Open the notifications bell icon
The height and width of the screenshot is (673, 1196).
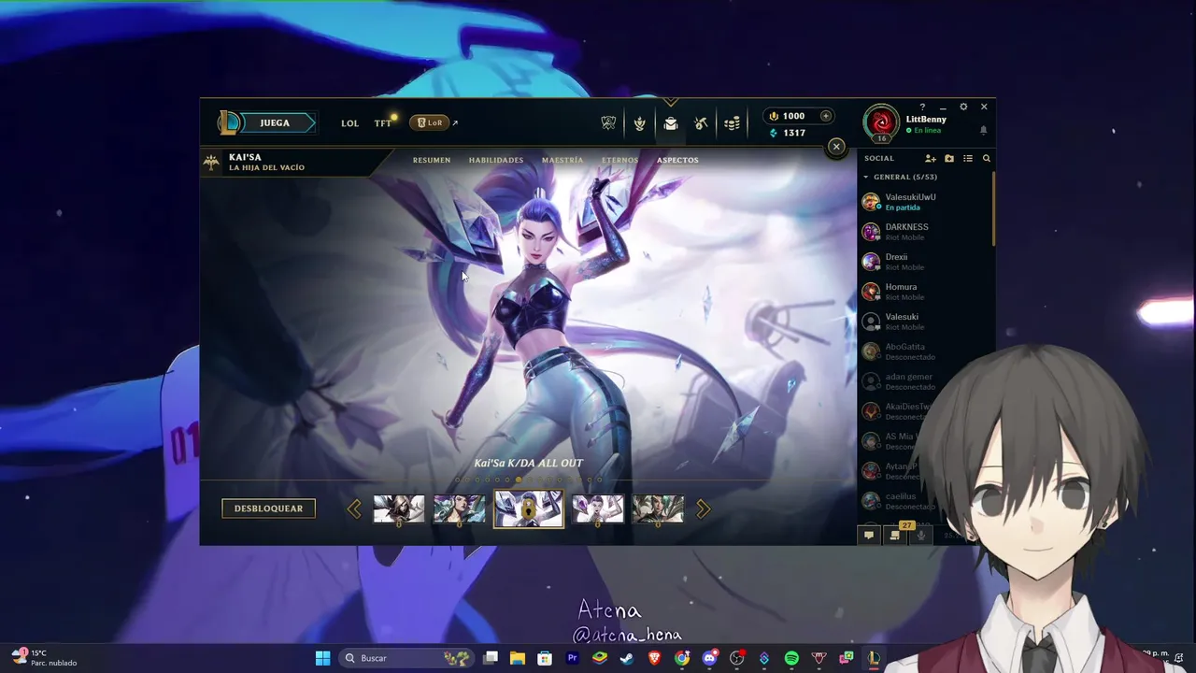click(x=983, y=131)
